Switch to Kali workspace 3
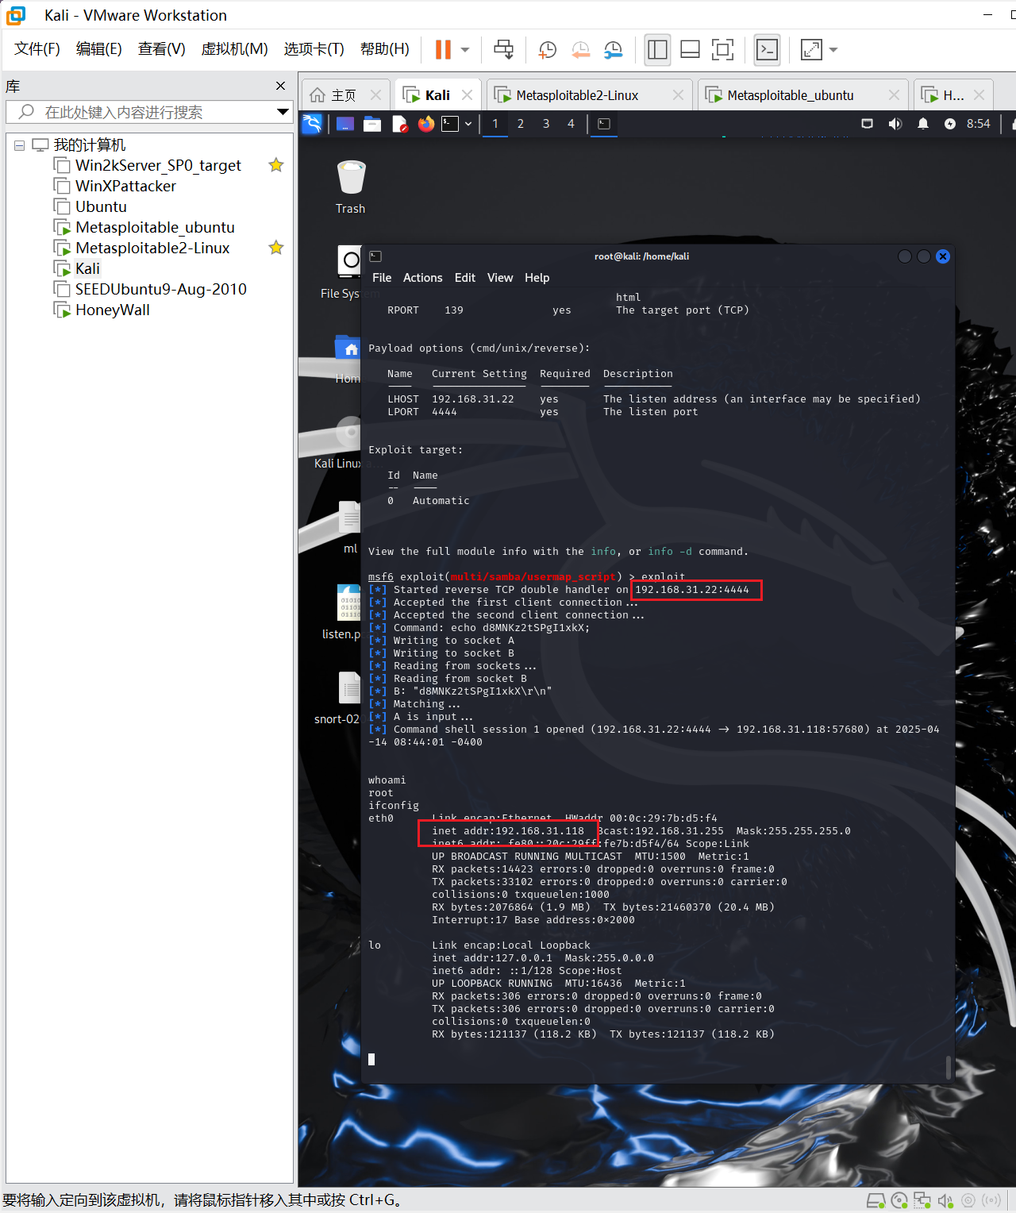 pos(546,124)
